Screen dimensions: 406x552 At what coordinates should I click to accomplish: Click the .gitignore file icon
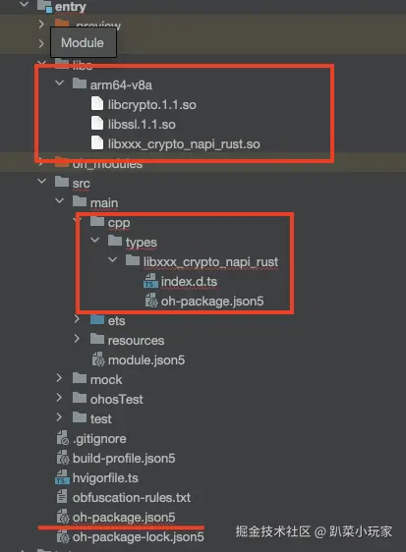click(x=62, y=438)
